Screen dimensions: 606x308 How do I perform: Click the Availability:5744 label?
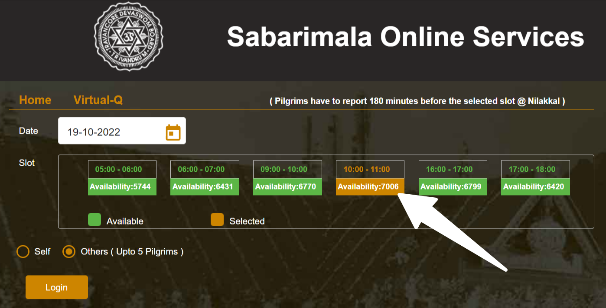point(122,187)
